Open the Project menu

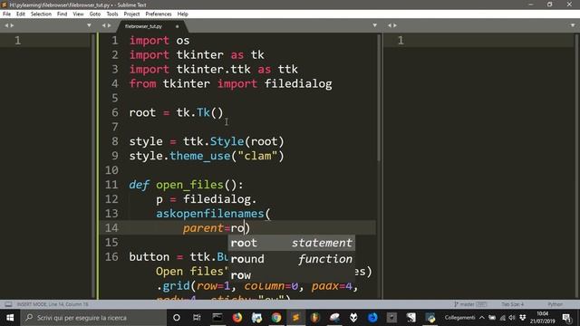(x=131, y=14)
